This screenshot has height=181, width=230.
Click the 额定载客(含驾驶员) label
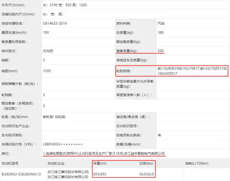click(18, 106)
